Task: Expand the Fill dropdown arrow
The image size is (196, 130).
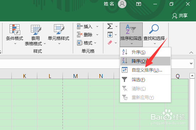Action: tap(116, 35)
